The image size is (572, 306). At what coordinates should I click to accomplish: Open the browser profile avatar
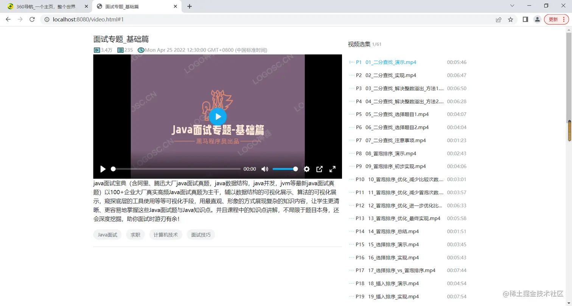point(537,20)
